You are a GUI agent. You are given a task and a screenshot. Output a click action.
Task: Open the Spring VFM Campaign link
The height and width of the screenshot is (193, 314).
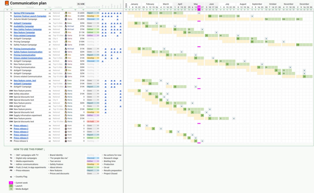pos(25,13)
